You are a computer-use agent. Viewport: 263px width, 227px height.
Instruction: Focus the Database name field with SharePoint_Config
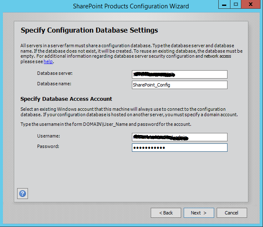pyautogui.click(x=180, y=85)
